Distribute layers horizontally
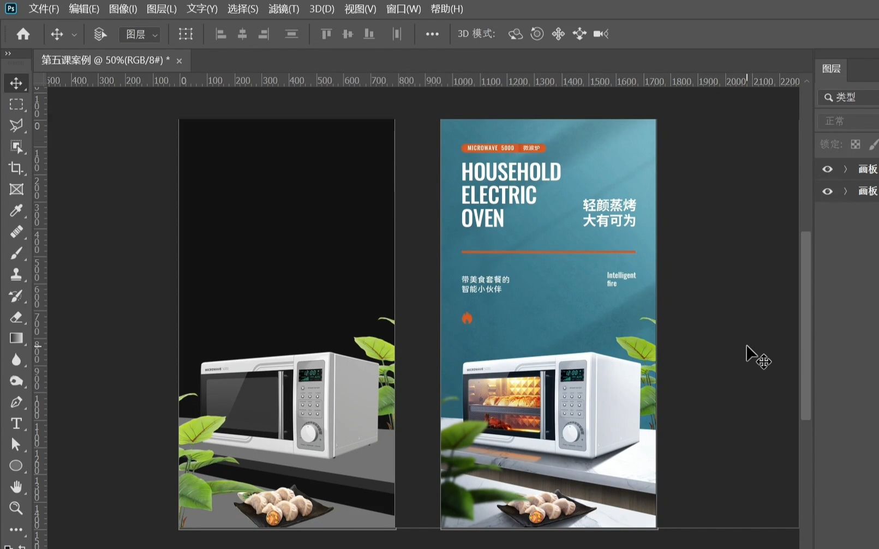The height and width of the screenshot is (549, 879). 291,34
